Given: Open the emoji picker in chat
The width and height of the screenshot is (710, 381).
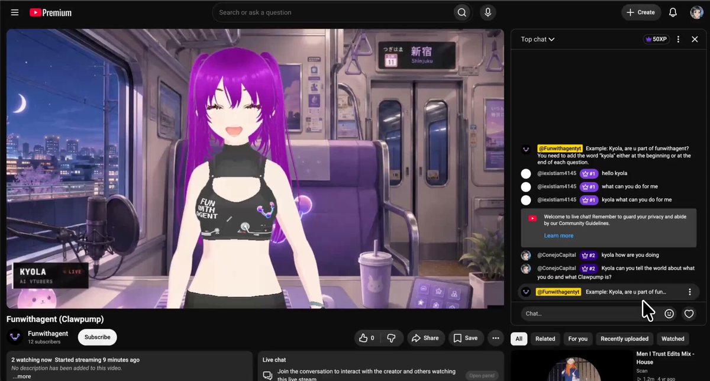Looking at the screenshot, I should [669, 314].
